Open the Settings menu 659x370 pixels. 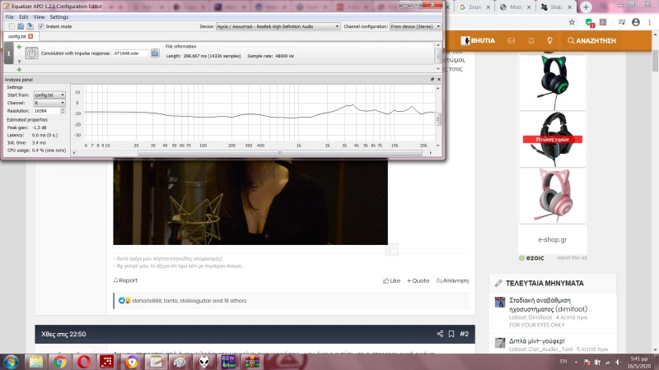[x=58, y=16]
